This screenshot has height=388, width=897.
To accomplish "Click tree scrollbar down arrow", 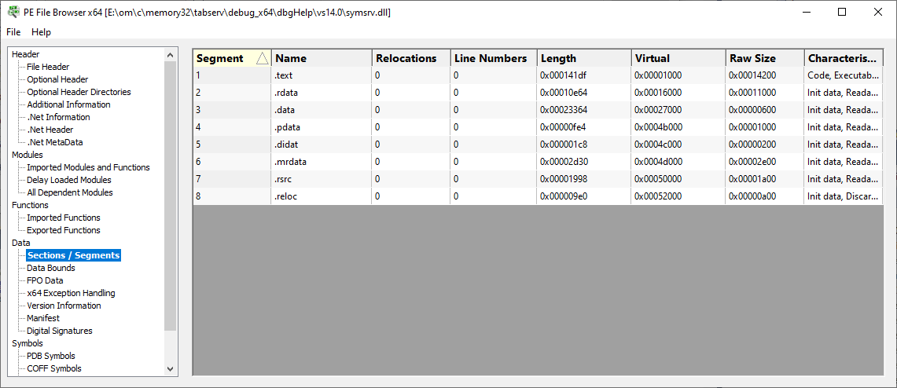I will [171, 369].
